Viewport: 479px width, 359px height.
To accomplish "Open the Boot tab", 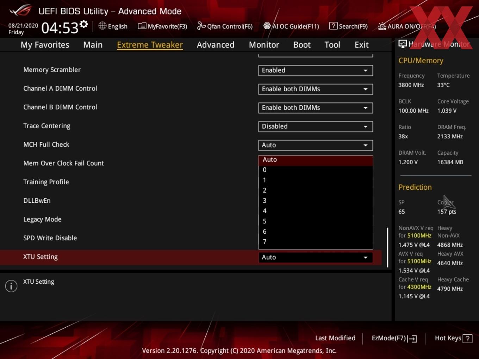I will click(302, 45).
